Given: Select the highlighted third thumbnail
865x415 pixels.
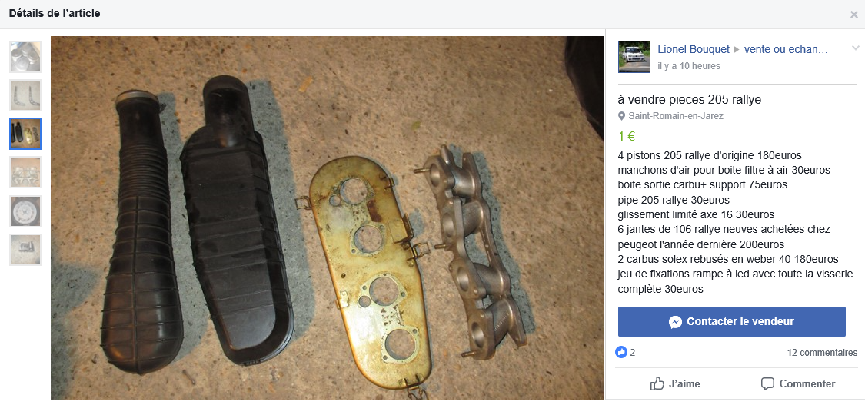Looking at the screenshot, I should [25, 134].
